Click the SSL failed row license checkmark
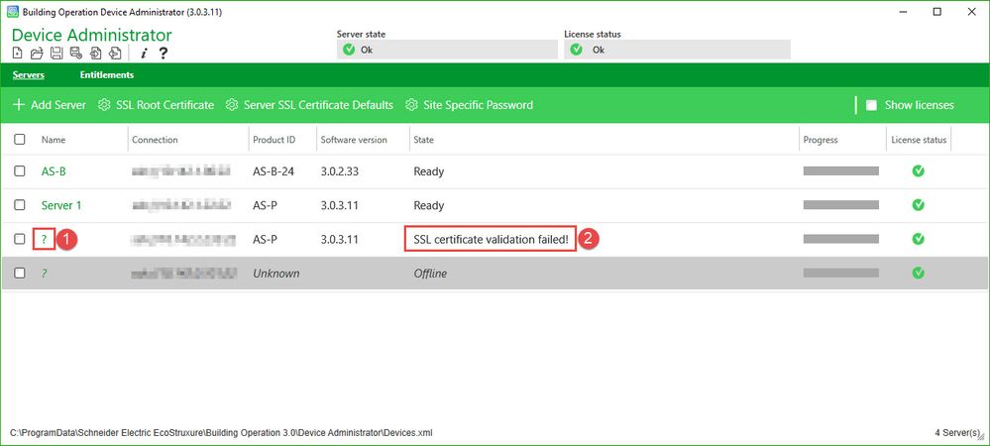This screenshot has width=990, height=446. [x=919, y=239]
